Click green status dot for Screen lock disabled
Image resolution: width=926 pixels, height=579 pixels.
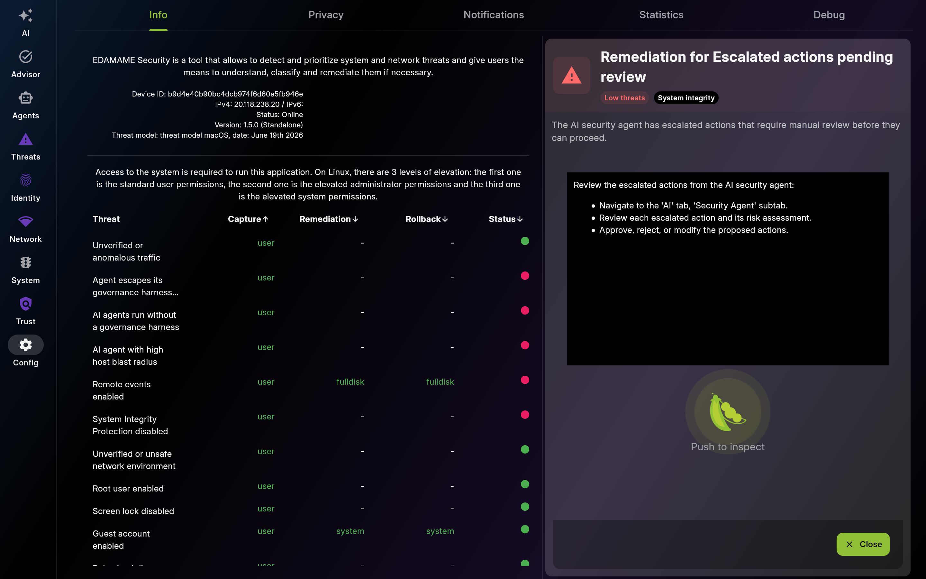click(525, 507)
